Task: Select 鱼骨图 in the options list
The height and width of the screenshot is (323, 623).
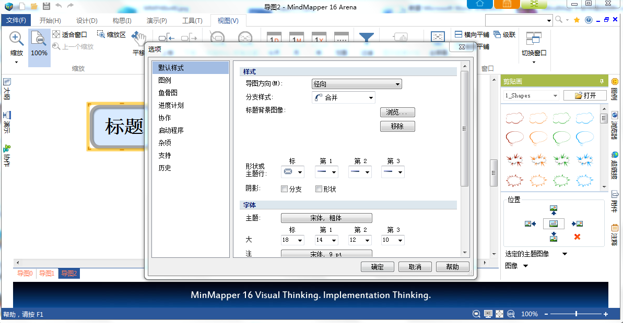Action: click(168, 93)
